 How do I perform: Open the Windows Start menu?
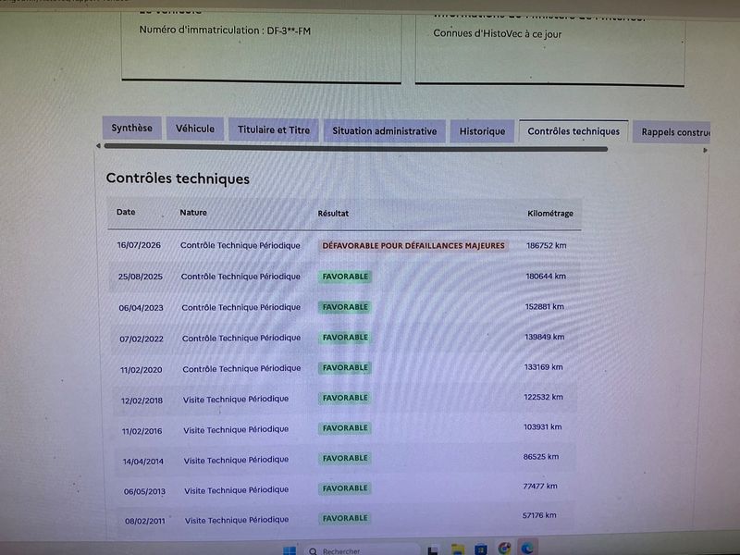coord(290,550)
